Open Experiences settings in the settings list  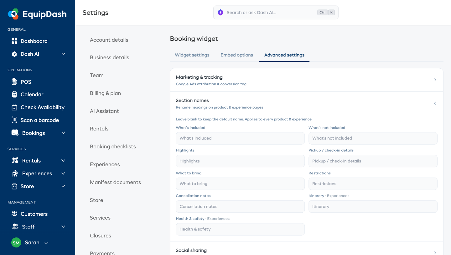(105, 164)
